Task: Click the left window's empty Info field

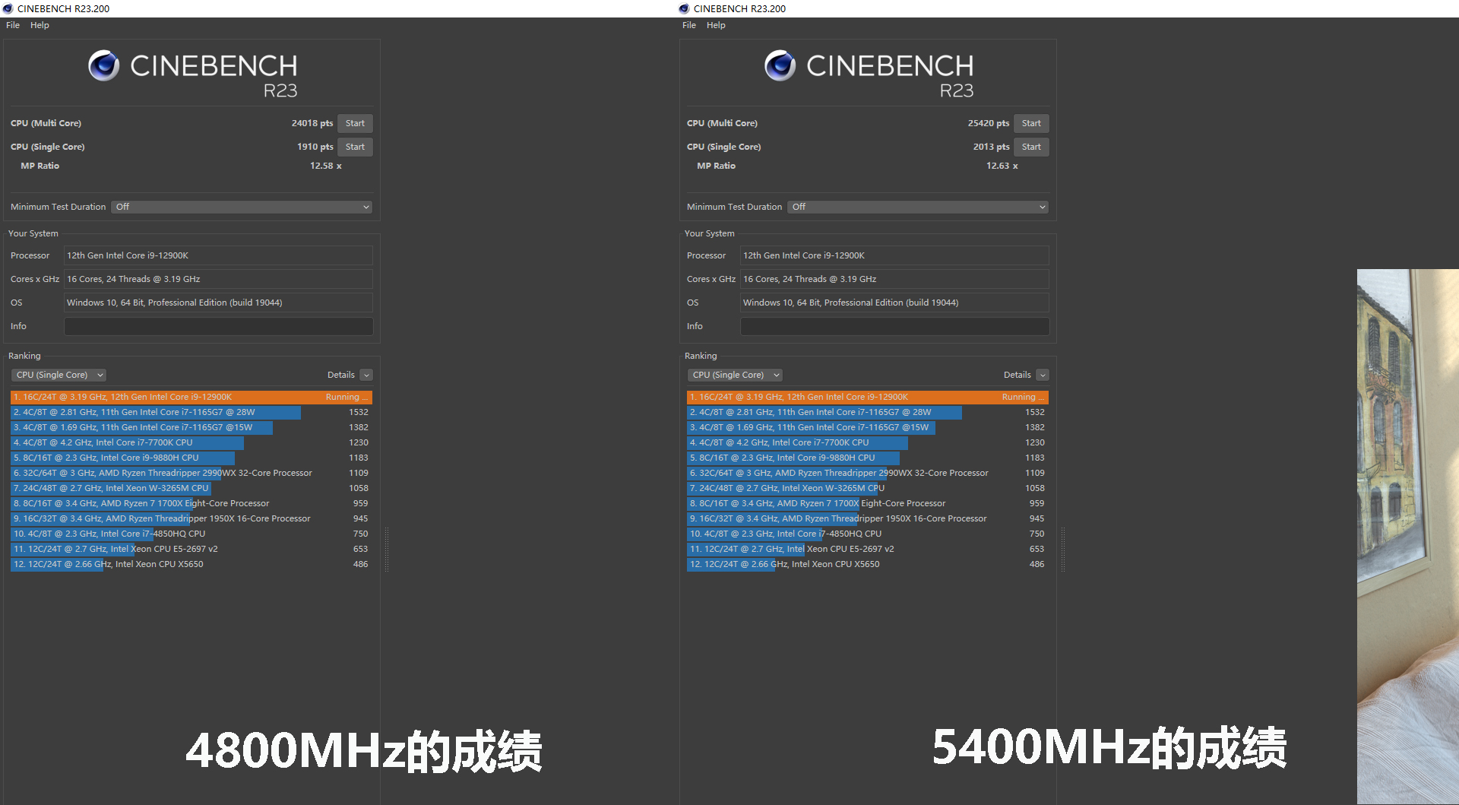Action: tap(218, 326)
